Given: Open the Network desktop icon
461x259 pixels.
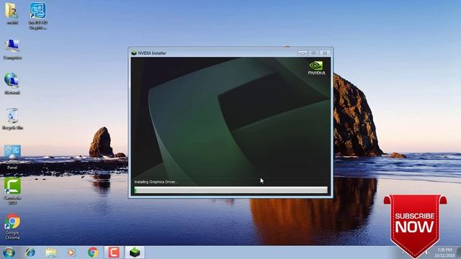Looking at the screenshot, I should coord(12,83).
